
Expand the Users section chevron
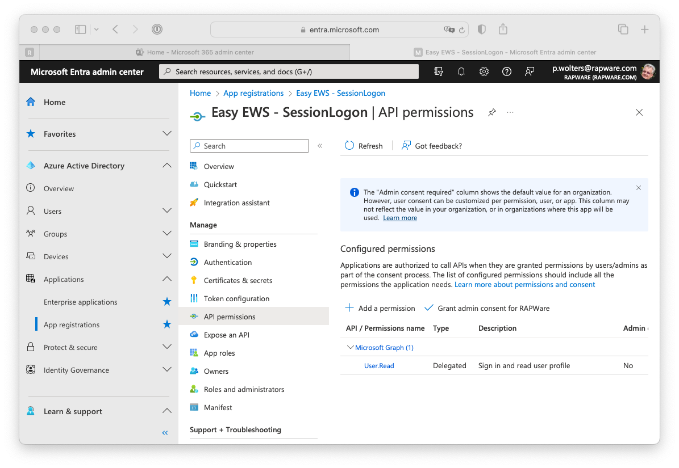click(x=166, y=211)
